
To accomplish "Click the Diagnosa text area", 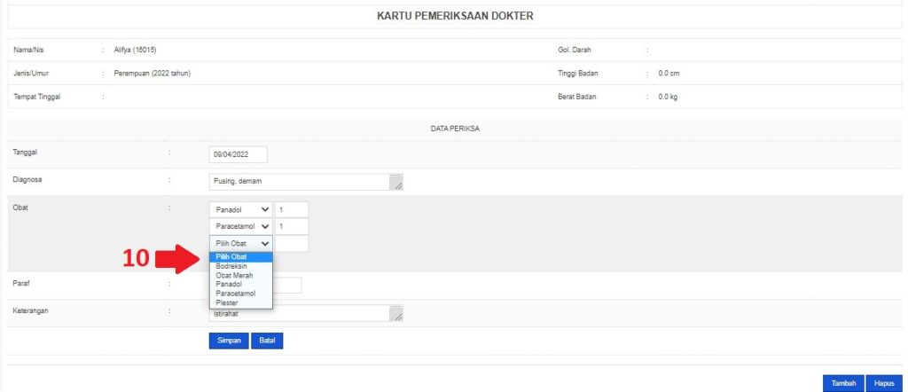I will pyautogui.click(x=300, y=182).
